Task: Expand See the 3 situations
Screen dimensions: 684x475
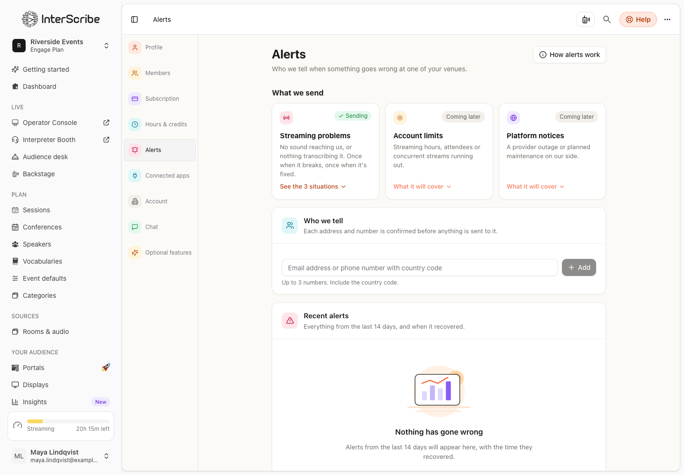Action: [313, 187]
